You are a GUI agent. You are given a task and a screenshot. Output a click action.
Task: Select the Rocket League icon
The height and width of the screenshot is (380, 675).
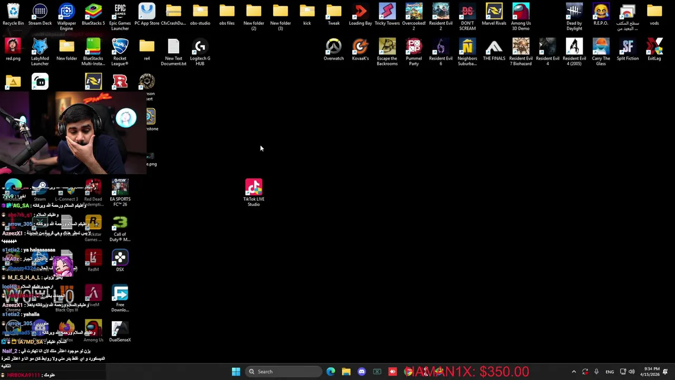(120, 52)
